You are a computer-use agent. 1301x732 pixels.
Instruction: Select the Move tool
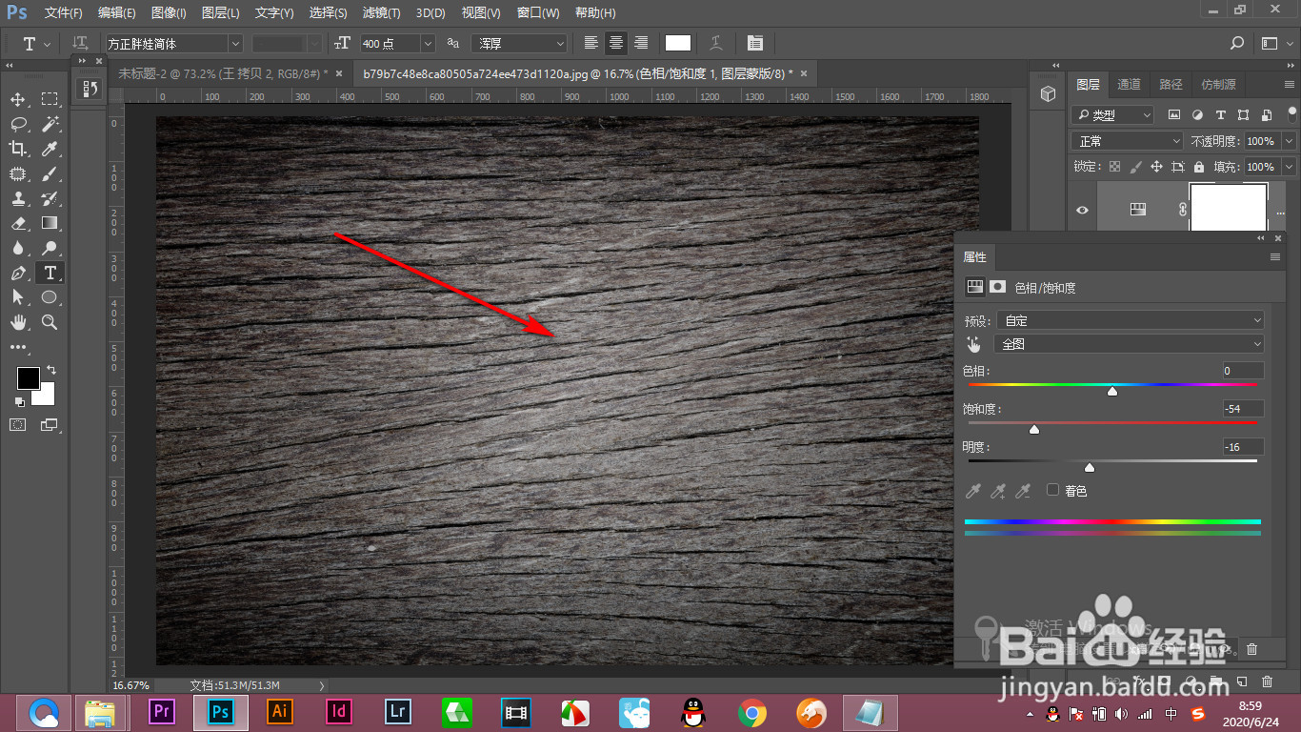(x=18, y=99)
